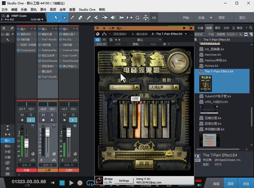This screenshot has width=254, height=188.
Task: Toggle loop button in transport
Action: tap(90, 183)
